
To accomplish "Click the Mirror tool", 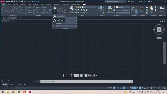I will (36, 10).
